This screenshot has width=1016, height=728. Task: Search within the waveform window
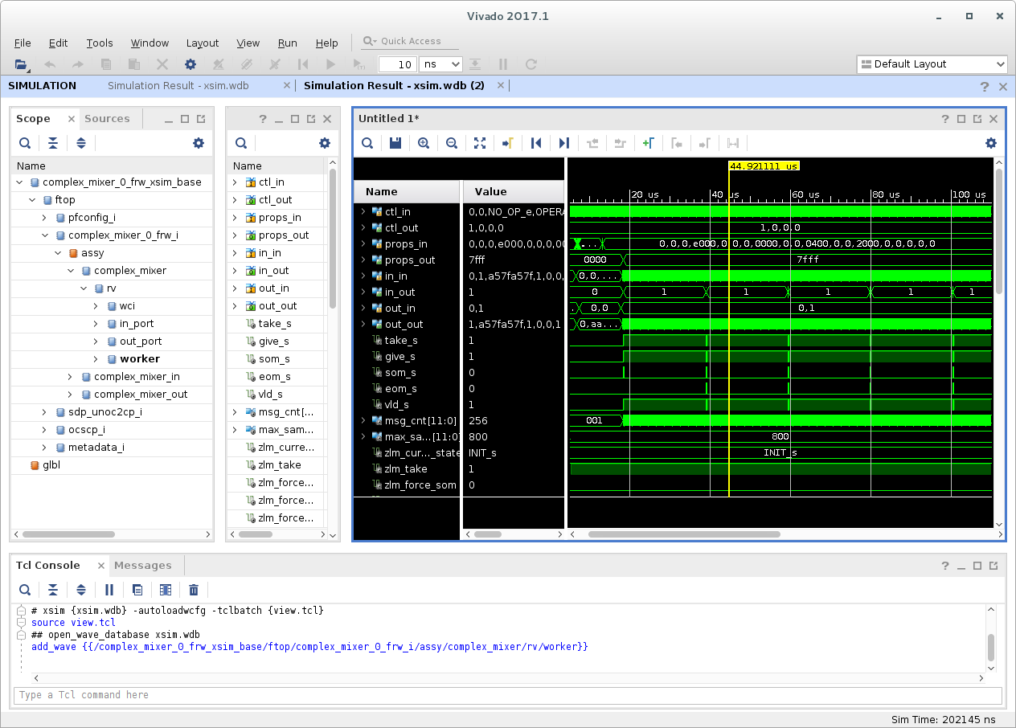click(x=367, y=143)
